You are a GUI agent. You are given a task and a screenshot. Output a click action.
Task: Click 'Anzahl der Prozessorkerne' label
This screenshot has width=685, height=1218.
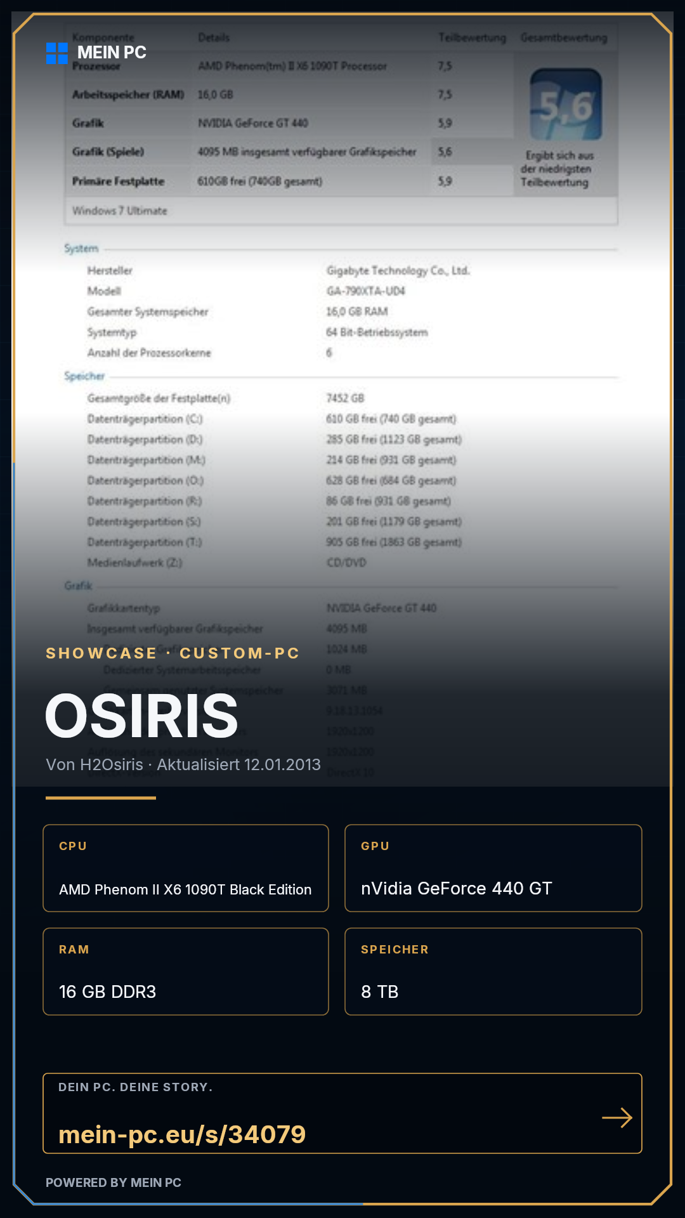tap(149, 353)
